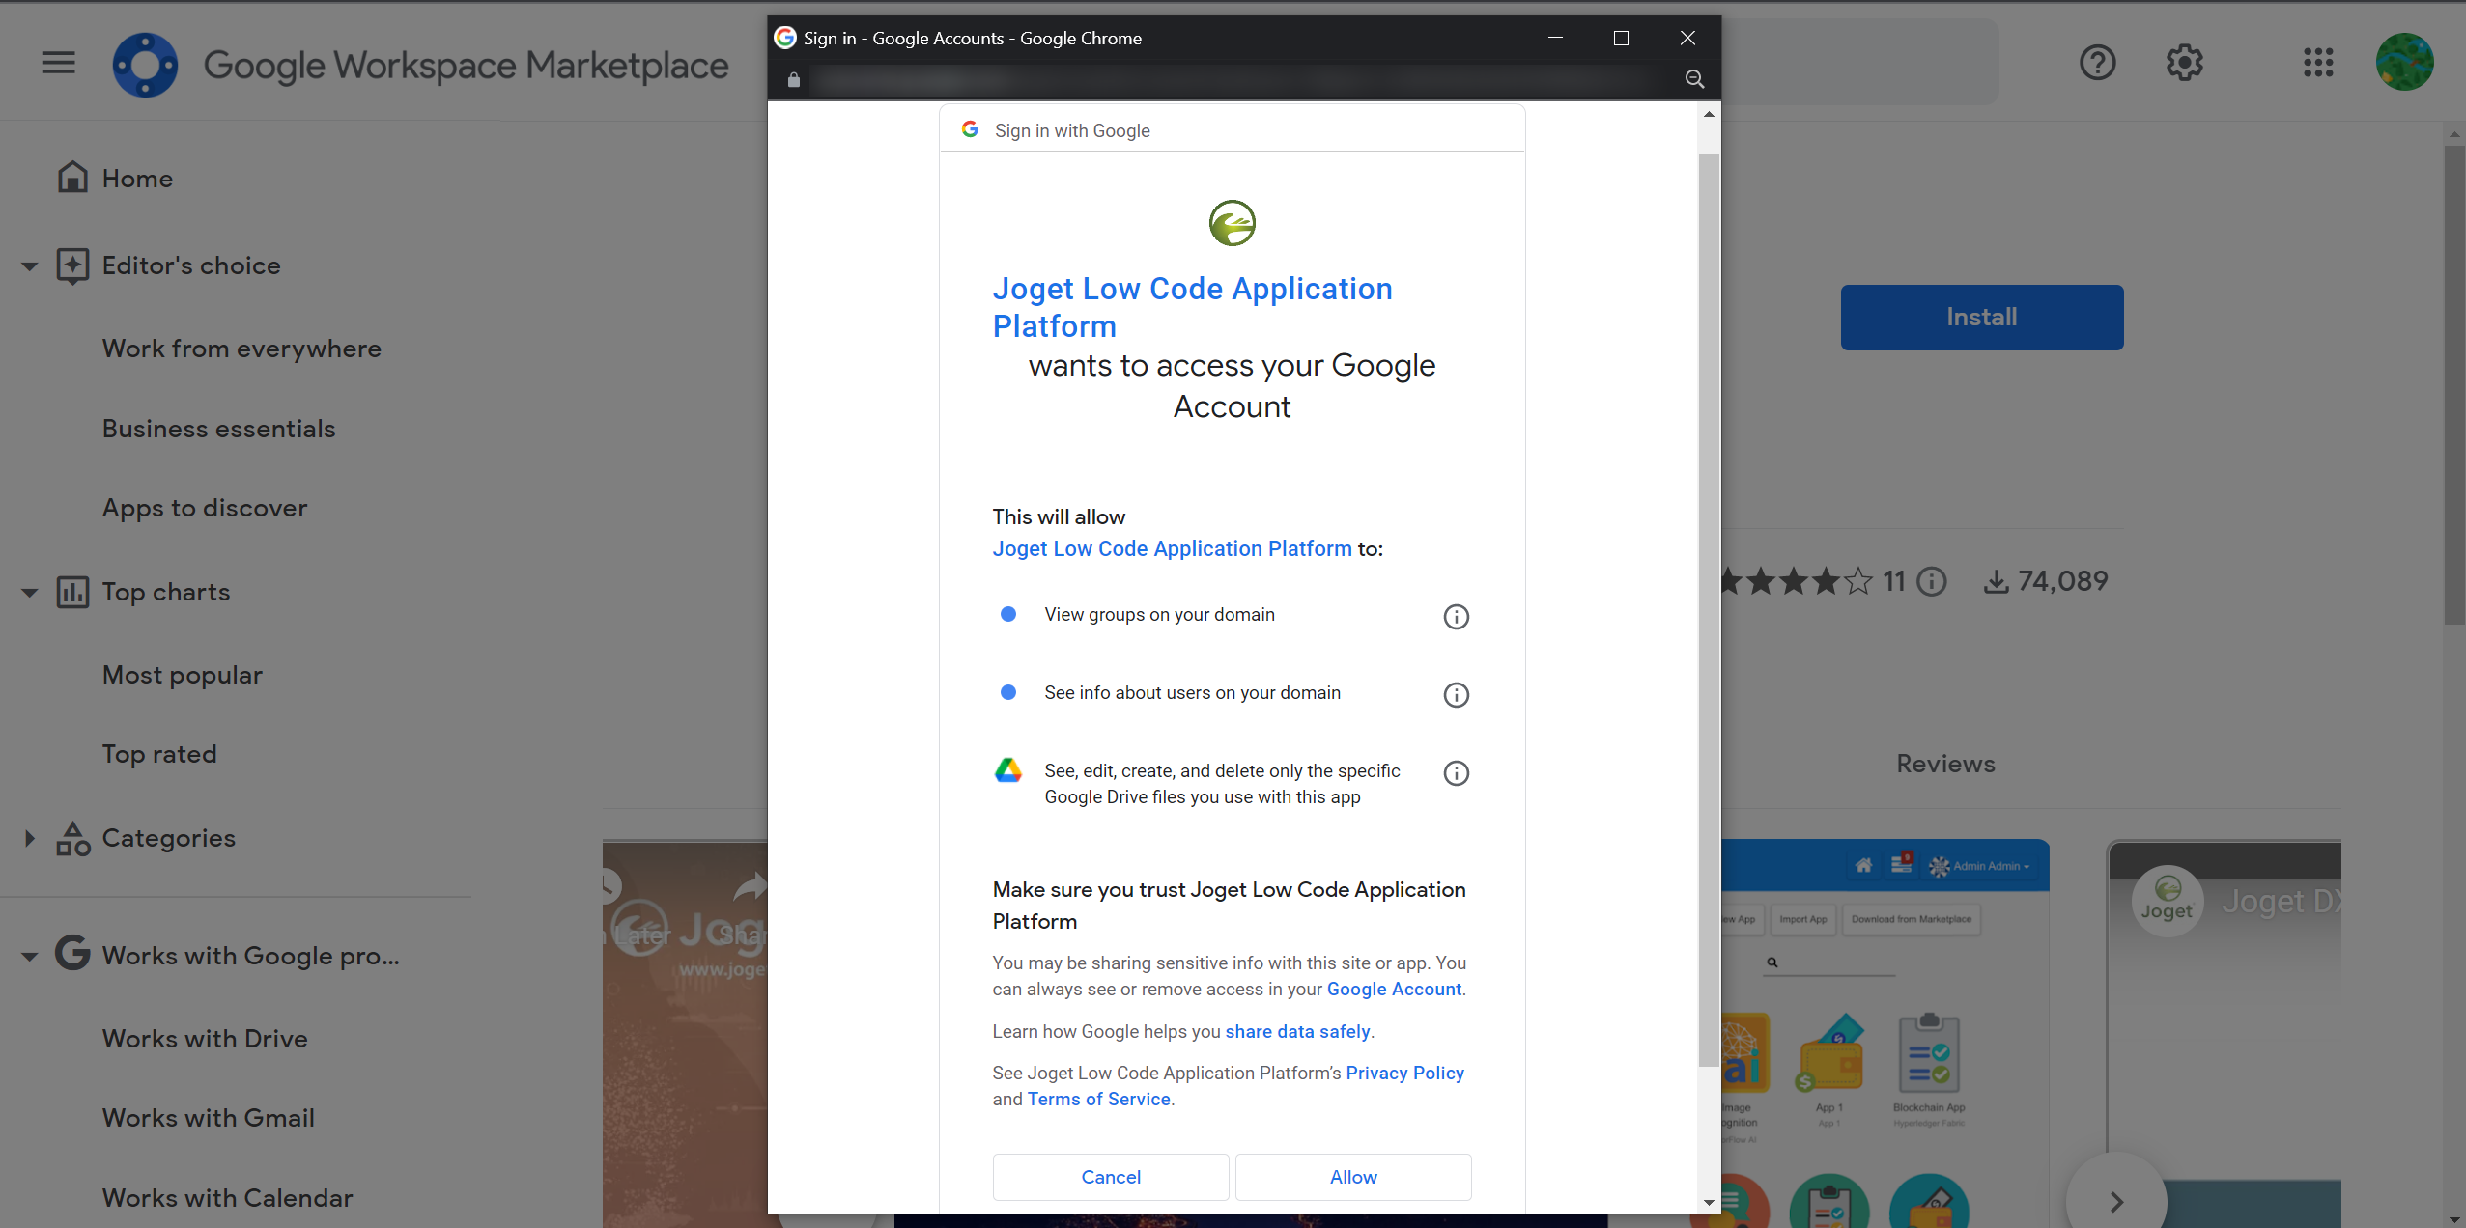Open the Privacy Policy link

(1404, 1073)
